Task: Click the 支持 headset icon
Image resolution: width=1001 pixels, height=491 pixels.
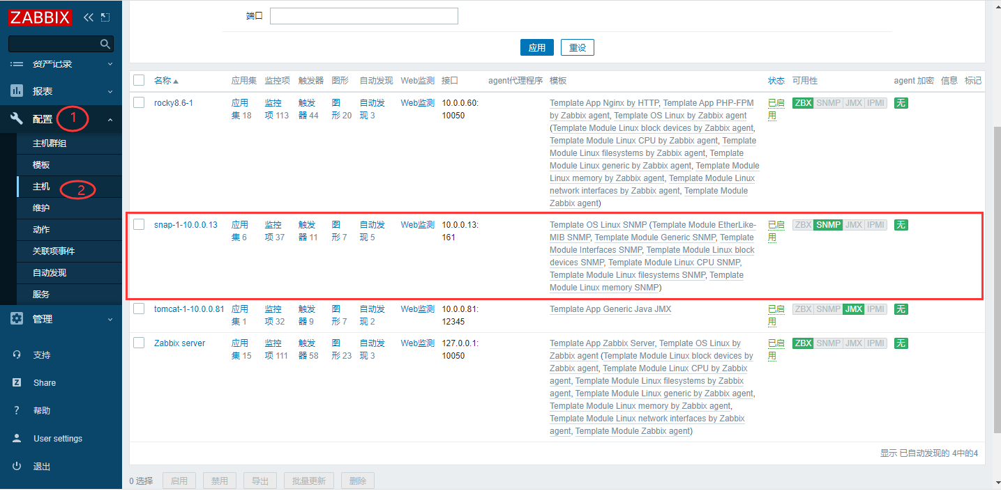Action: click(x=17, y=354)
